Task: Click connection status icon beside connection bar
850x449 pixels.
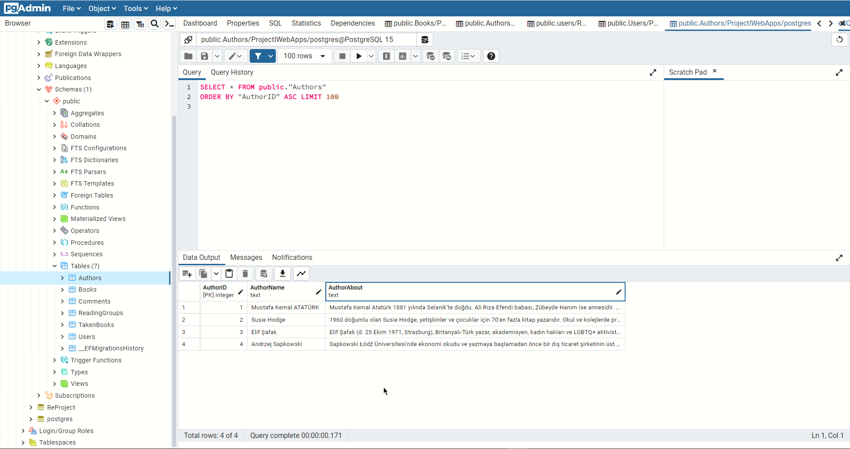Action: 188,40
